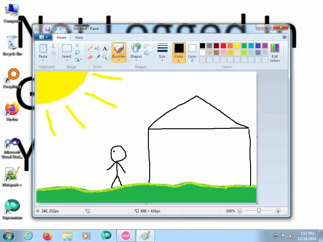Select the Text tool
The image size is (323, 242).
[105, 48]
